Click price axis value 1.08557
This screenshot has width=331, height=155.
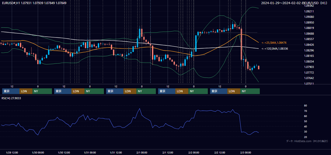pos(309,39)
